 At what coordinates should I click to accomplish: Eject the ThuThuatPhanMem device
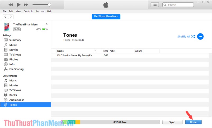47,24
